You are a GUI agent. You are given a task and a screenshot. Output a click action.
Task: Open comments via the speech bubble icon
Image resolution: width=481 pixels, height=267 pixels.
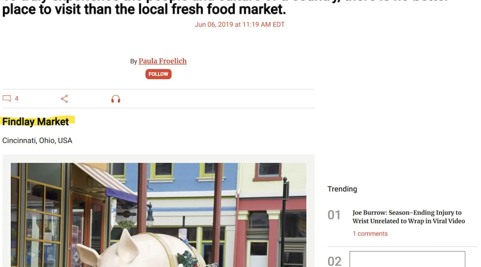[x=7, y=99]
